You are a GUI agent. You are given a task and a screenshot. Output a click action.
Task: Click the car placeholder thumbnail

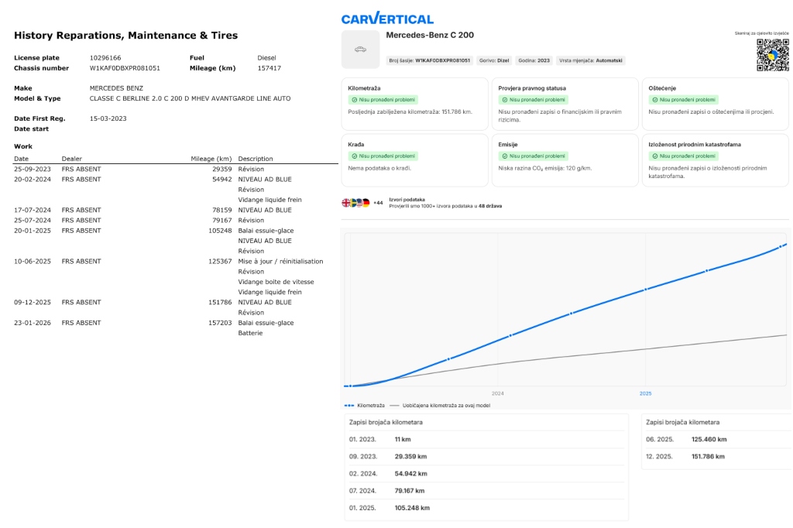tap(360, 50)
